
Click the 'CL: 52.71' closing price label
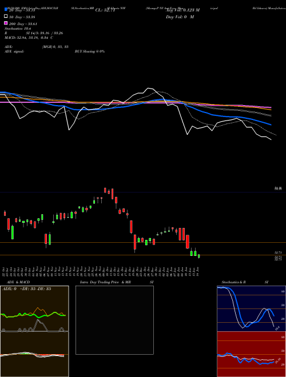pos(105,10)
